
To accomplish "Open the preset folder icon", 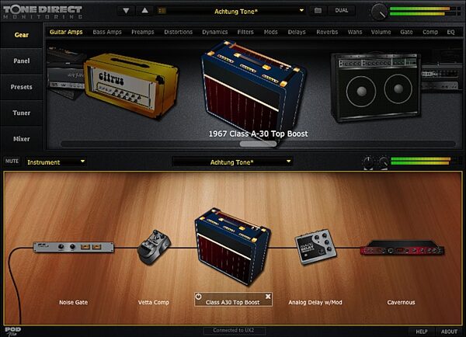I will coord(318,11).
